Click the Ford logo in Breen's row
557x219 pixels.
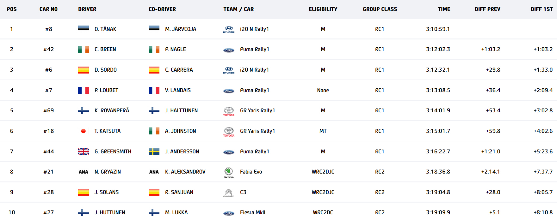click(229, 50)
